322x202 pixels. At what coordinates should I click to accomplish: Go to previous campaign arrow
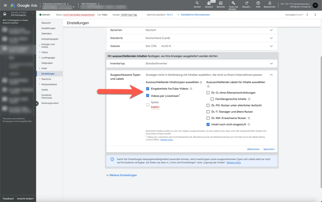[307, 14]
